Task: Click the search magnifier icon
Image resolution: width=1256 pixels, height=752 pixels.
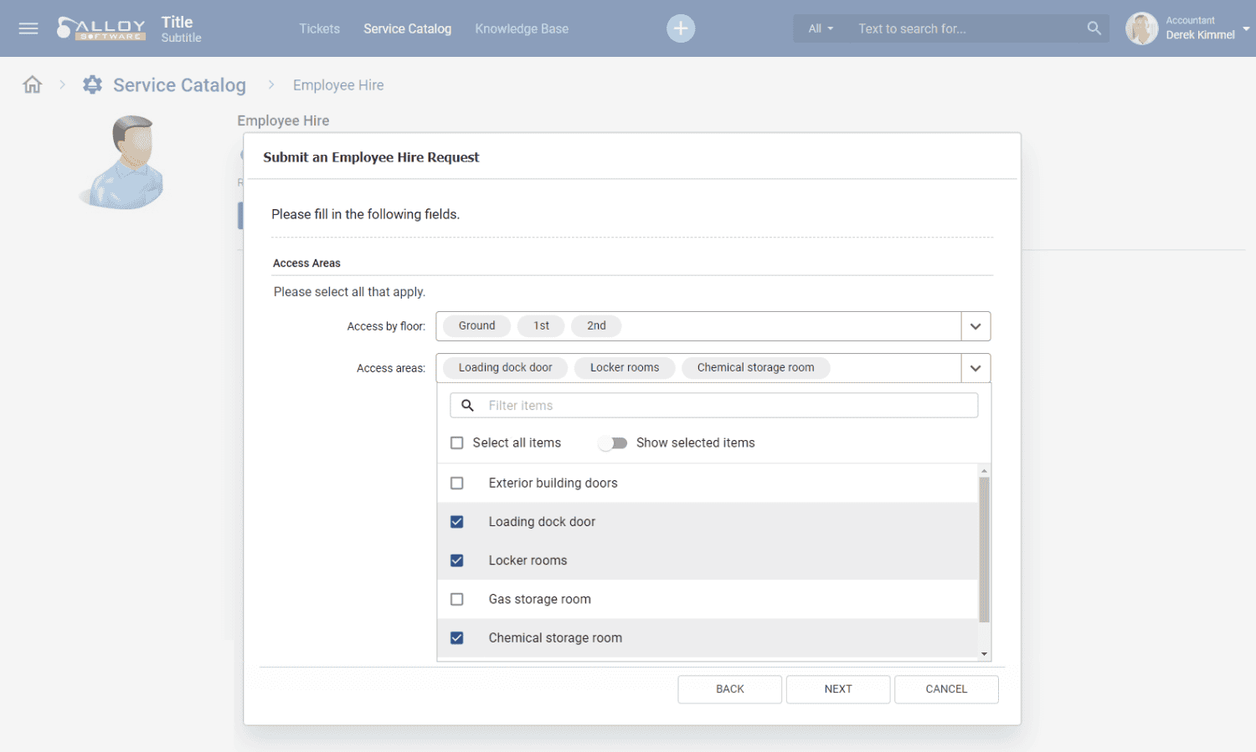Action: coord(1094,28)
